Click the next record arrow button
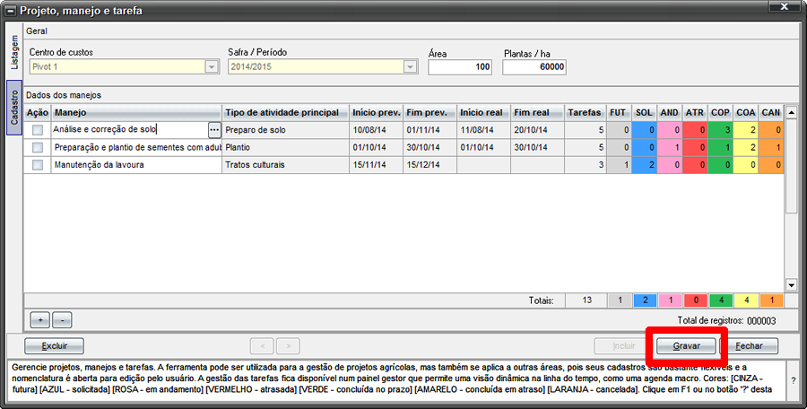This screenshot has width=807, height=409. click(x=288, y=345)
